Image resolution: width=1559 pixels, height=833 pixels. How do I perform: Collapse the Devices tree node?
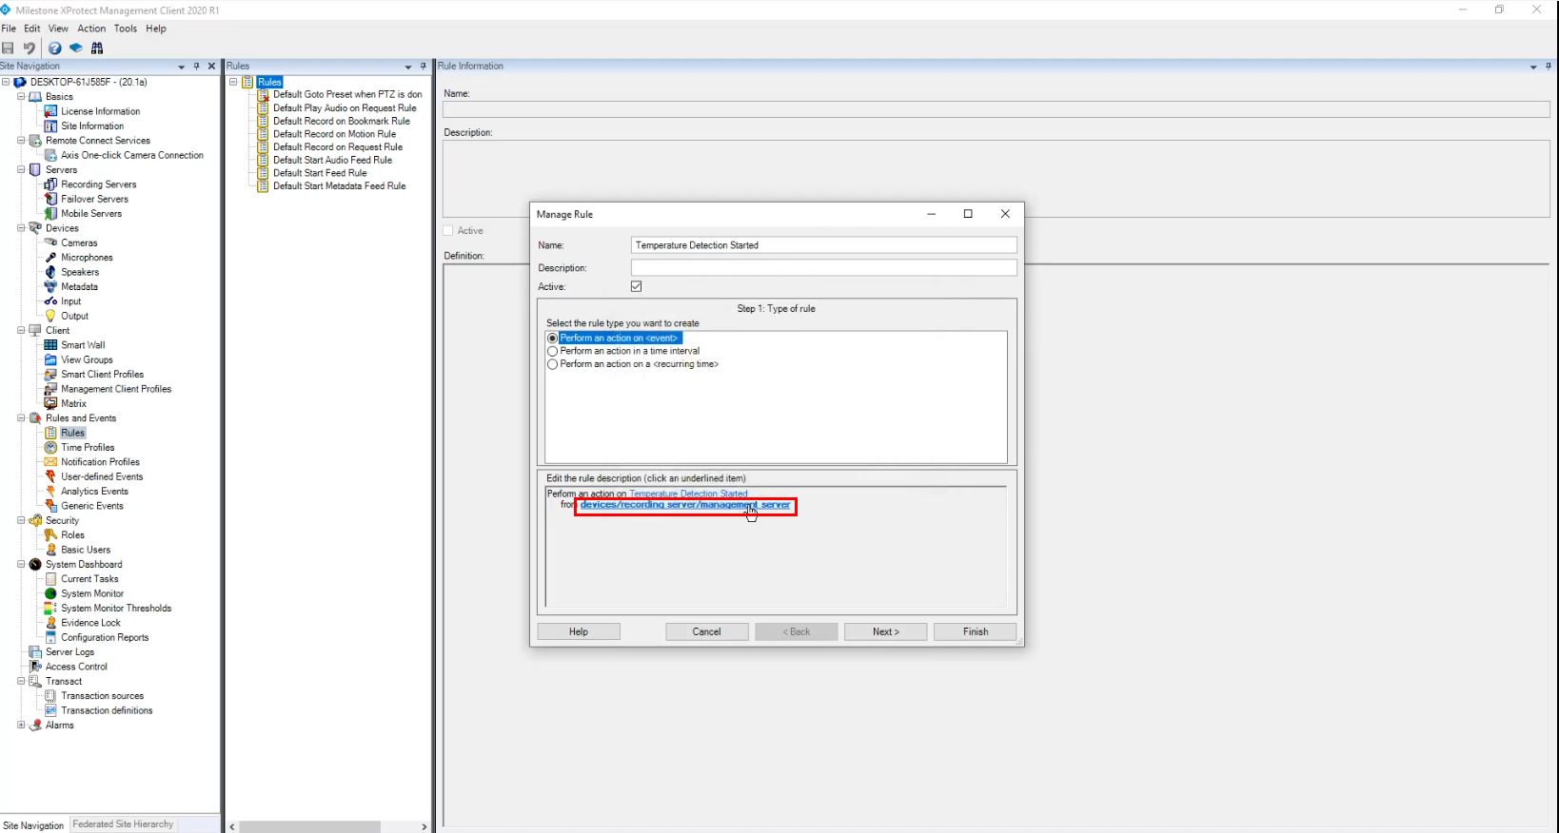(x=21, y=228)
